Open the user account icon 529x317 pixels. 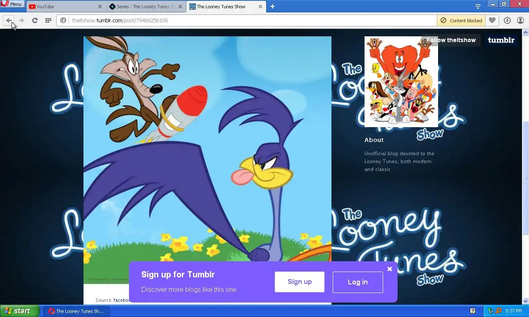520,20
